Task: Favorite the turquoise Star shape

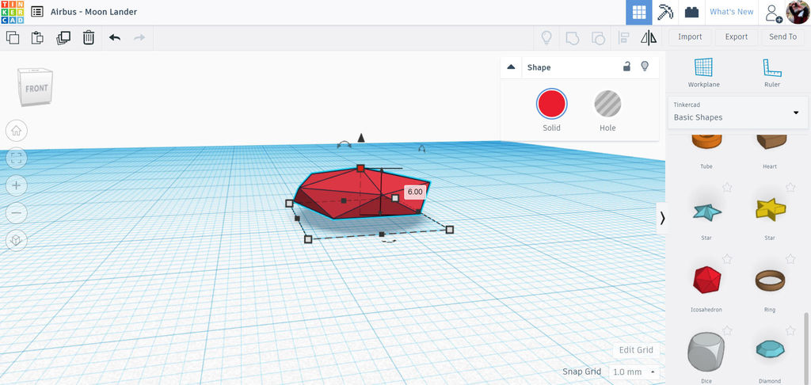Action: pos(727,187)
